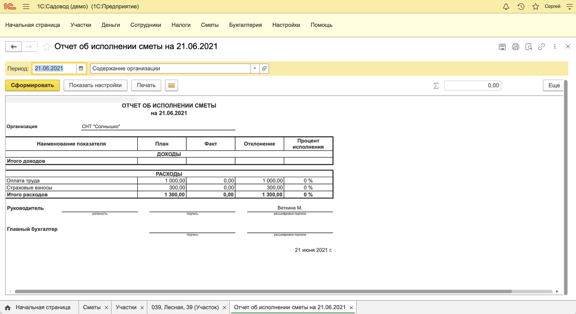
Task: Click the Печать button
Action: coord(146,85)
